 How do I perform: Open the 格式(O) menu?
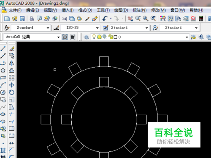tap(85, 10)
